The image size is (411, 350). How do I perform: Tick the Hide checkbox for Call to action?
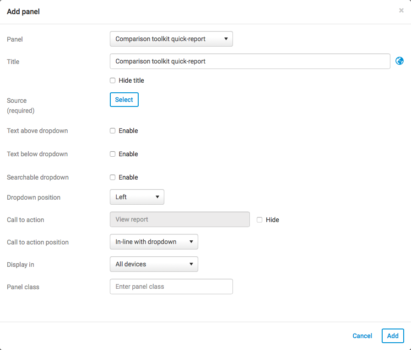click(x=260, y=220)
